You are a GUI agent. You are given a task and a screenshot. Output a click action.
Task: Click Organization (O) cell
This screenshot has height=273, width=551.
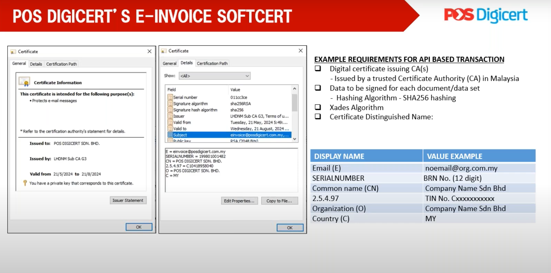[366, 208]
